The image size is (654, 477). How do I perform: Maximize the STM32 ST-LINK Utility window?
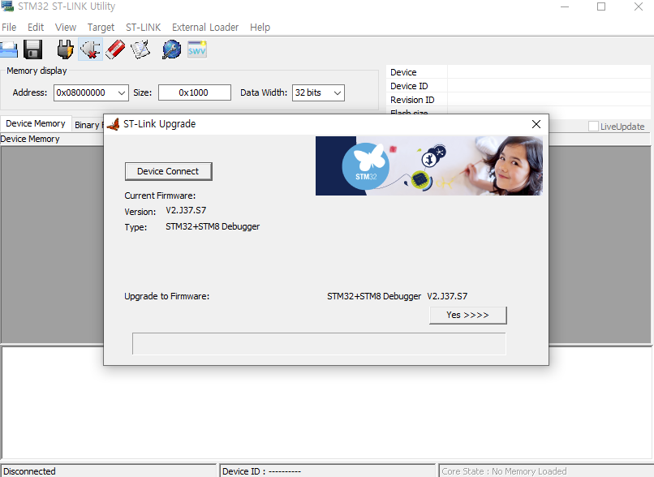601,6
